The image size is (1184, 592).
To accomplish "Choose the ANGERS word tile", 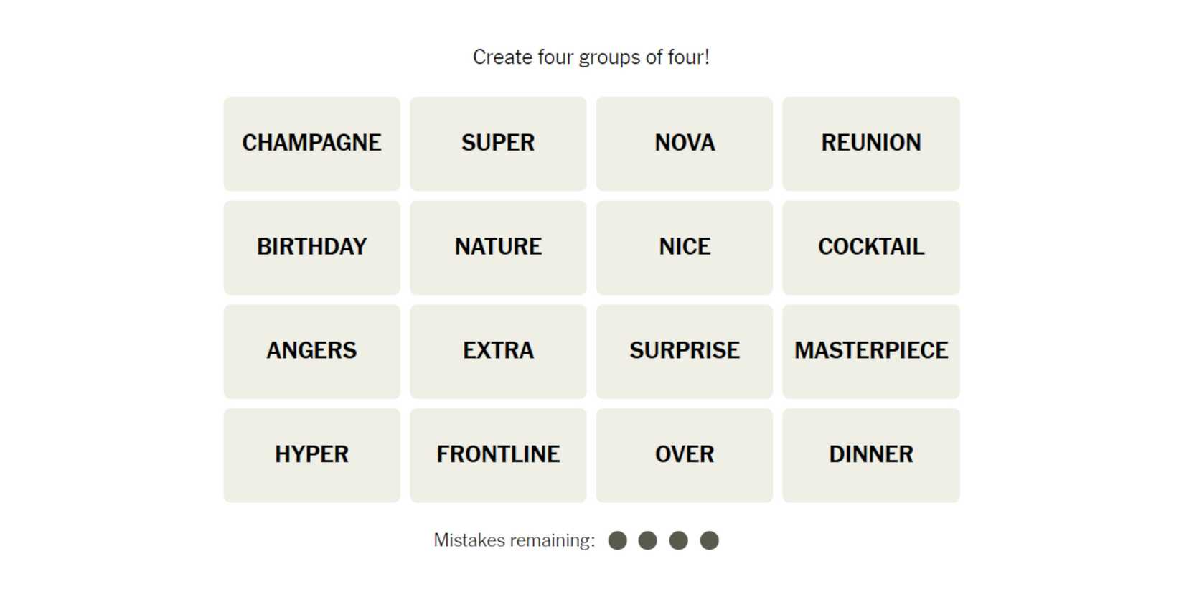I will point(311,352).
